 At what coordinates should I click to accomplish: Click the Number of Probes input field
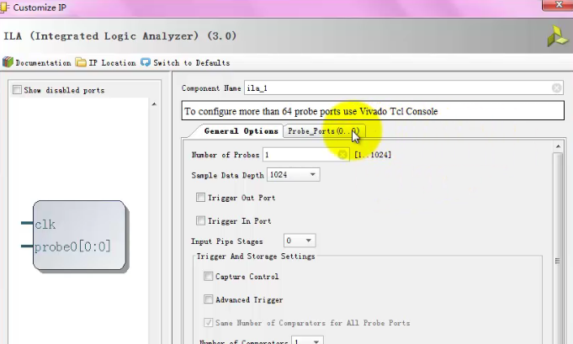[306, 155]
